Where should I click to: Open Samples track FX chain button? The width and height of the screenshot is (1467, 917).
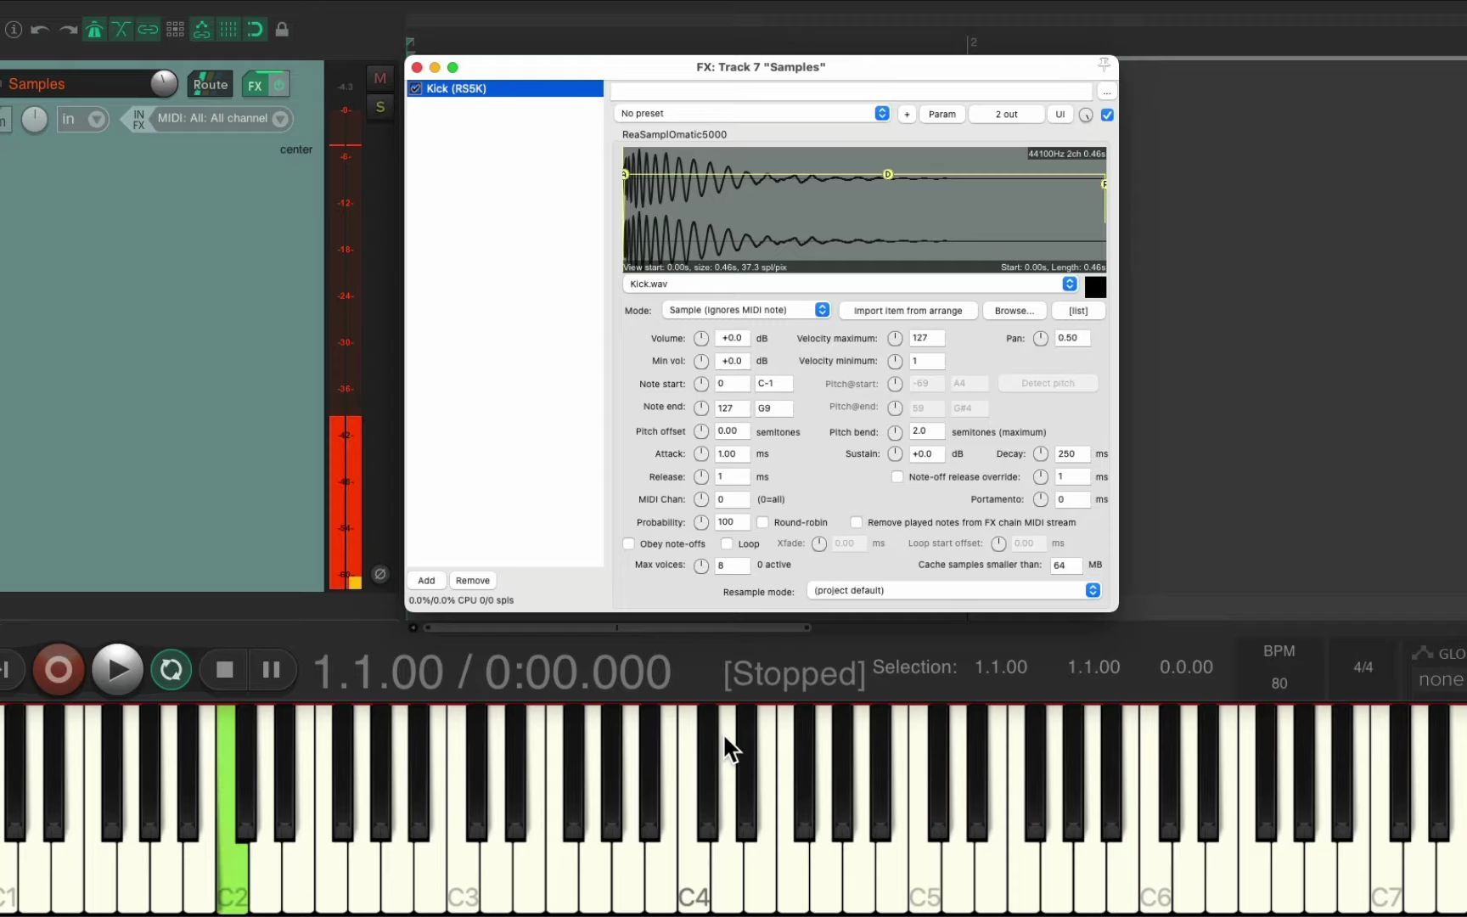coord(255,85)
